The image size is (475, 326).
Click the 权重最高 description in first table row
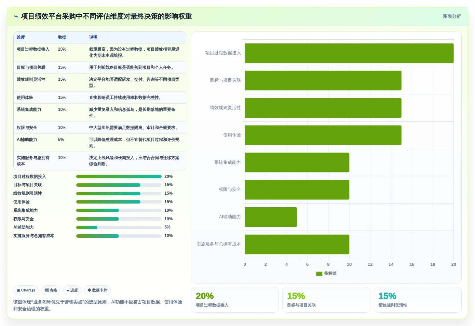coord(134,52)
